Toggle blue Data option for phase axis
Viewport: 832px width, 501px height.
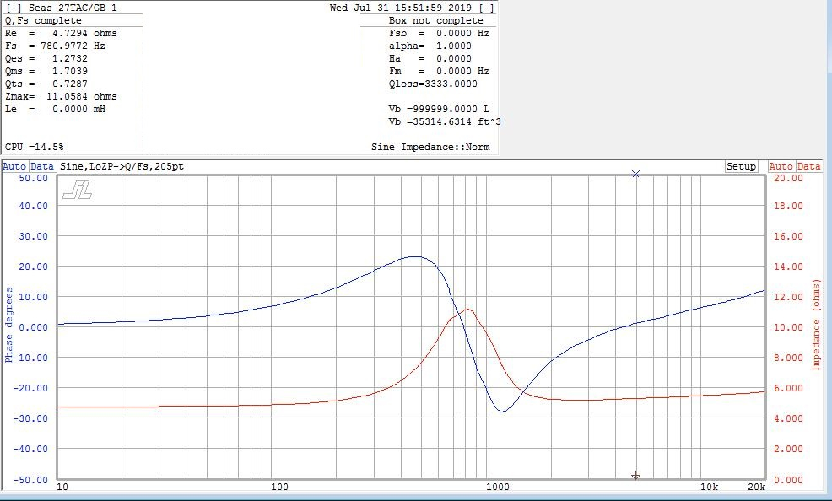pyautogui.click(x=42, y=166)
